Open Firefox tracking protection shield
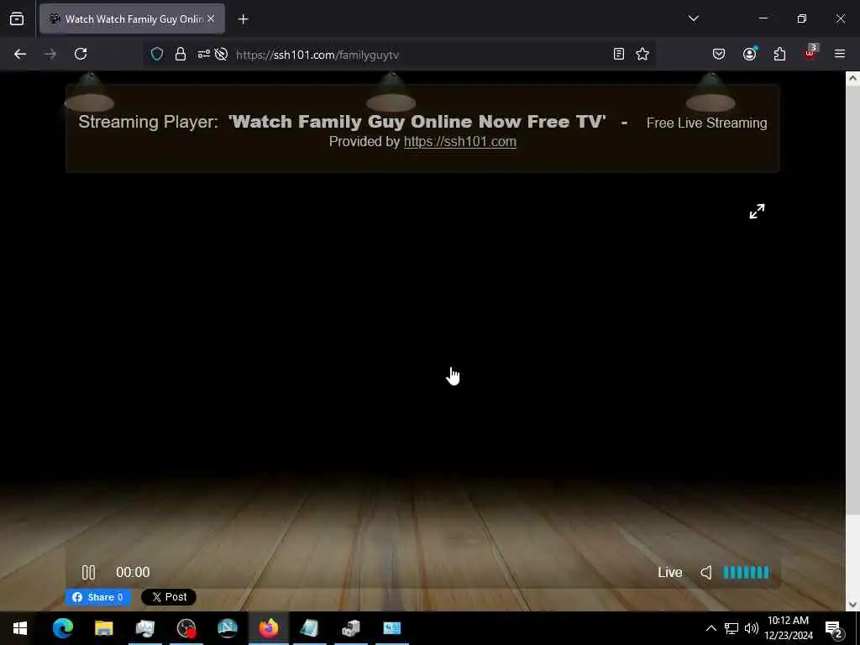 tap(157, 54)
